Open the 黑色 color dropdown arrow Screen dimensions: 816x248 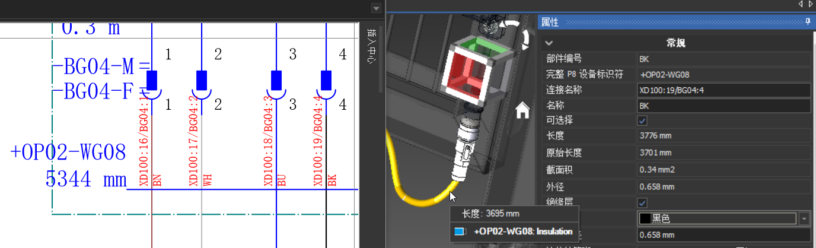(804, 219)
